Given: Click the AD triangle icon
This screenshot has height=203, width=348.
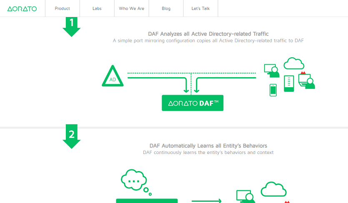Looking at the screenshot, I should coord(113,76).
